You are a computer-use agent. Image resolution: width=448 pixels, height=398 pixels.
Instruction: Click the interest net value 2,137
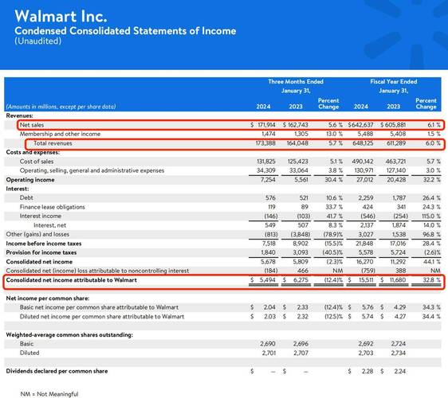367,225
